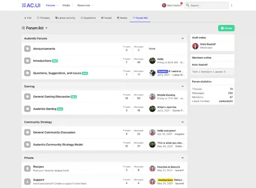
Task: Switch to the Social tab
Action: [106, 18]
